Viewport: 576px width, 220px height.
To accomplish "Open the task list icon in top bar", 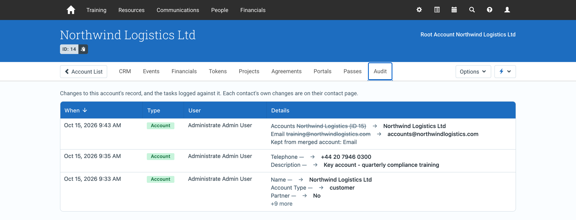I will (x=437, y=10).
